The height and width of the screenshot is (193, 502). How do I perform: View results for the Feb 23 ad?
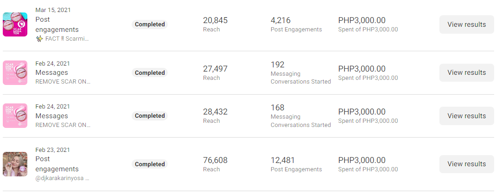tap(466, 164)
